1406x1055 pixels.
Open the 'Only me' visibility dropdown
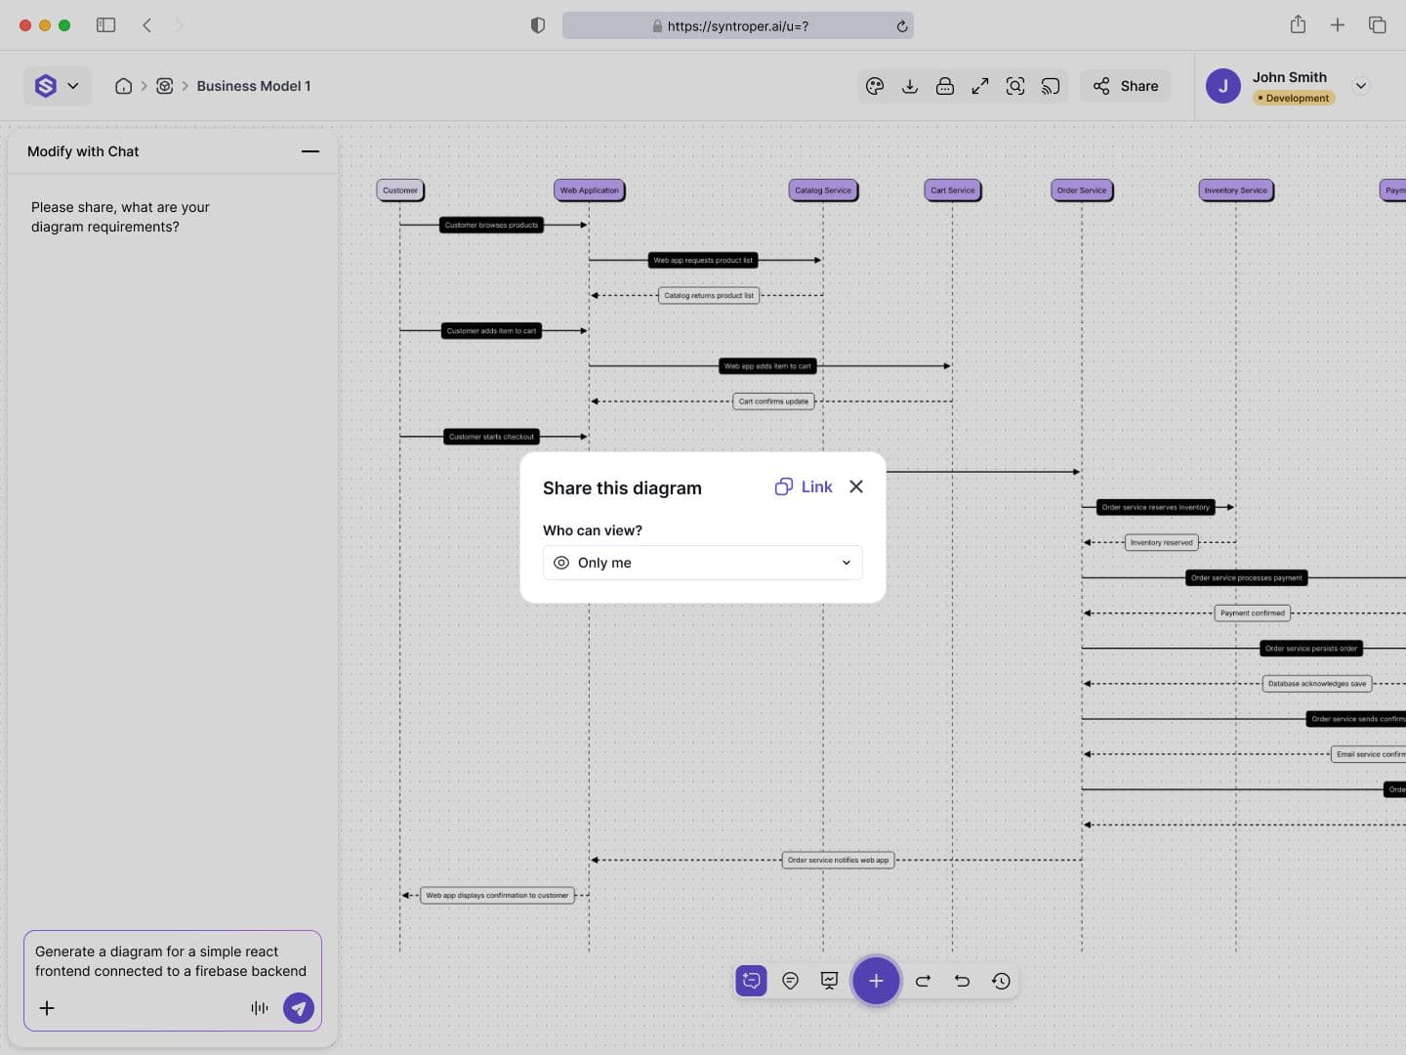(702, 563)
